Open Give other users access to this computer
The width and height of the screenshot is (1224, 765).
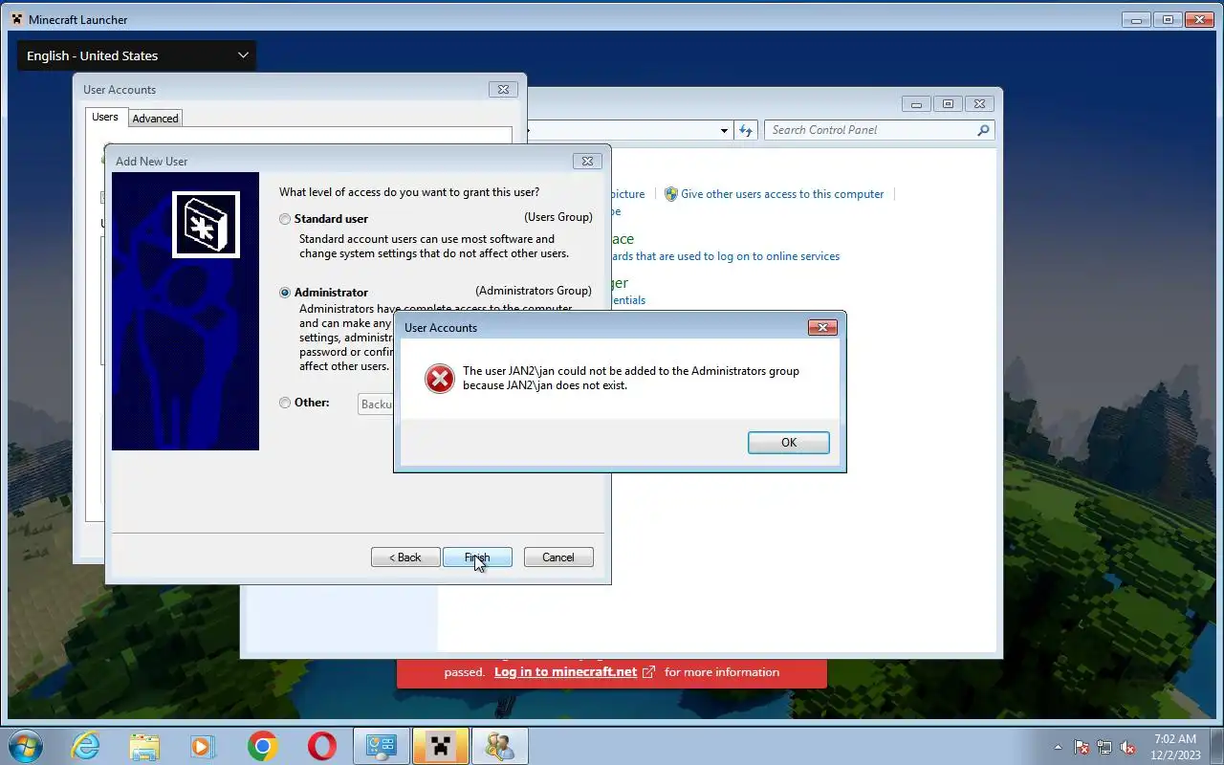[x=782, y=194]
